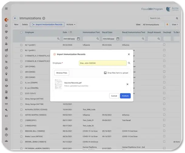Click the PETERSON, LAUREN (1000001) row text
This screenshot has width=185, height=153.
[x=37, y=148]
